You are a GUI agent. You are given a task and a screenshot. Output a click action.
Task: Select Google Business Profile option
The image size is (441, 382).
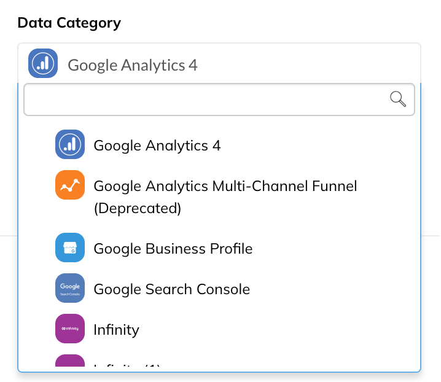(x=173, y=249)
